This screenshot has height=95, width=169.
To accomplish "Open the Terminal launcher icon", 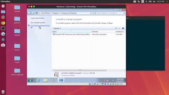I will coord(3,28).
